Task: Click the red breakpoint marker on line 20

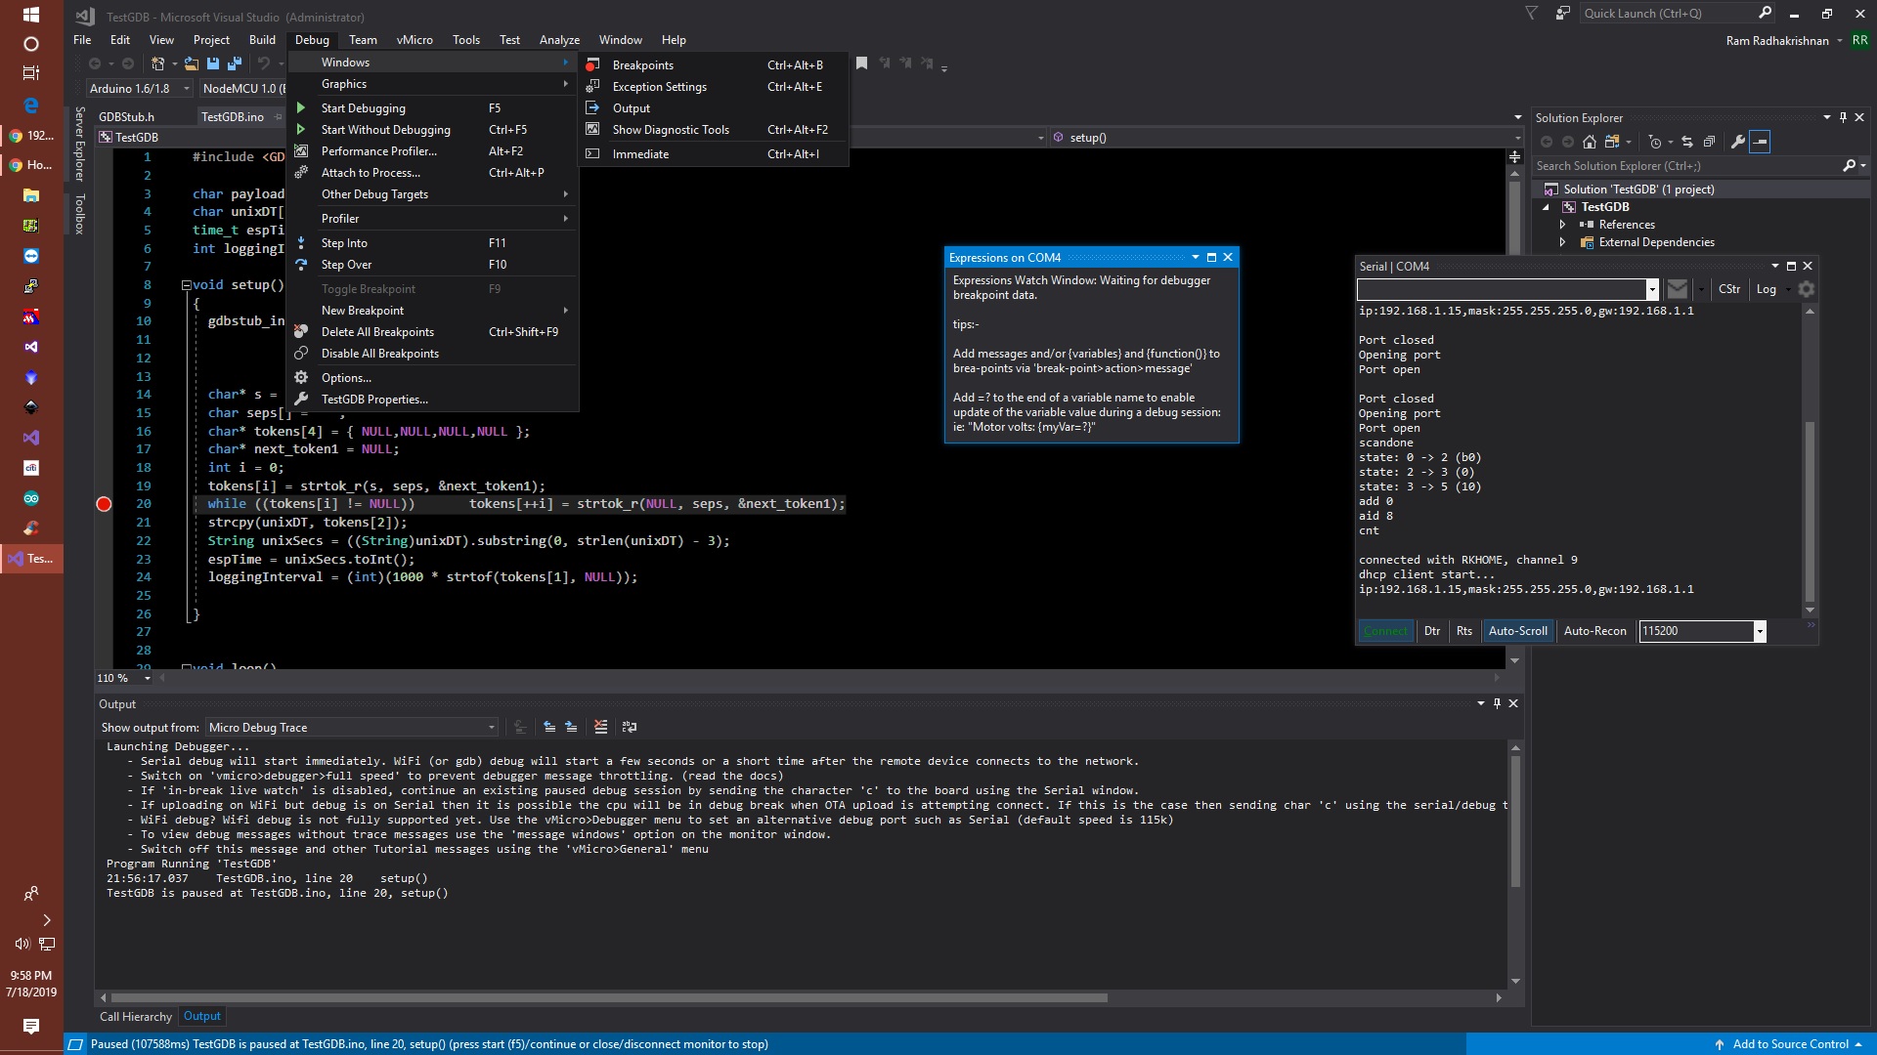Action: coord(104,504)
